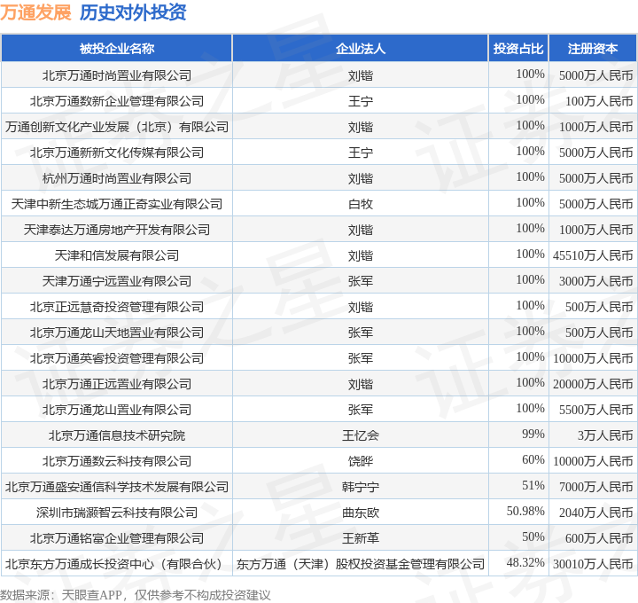
Task: Click the 45510万人民币 capital cell
Action: [x=593, y=255]
